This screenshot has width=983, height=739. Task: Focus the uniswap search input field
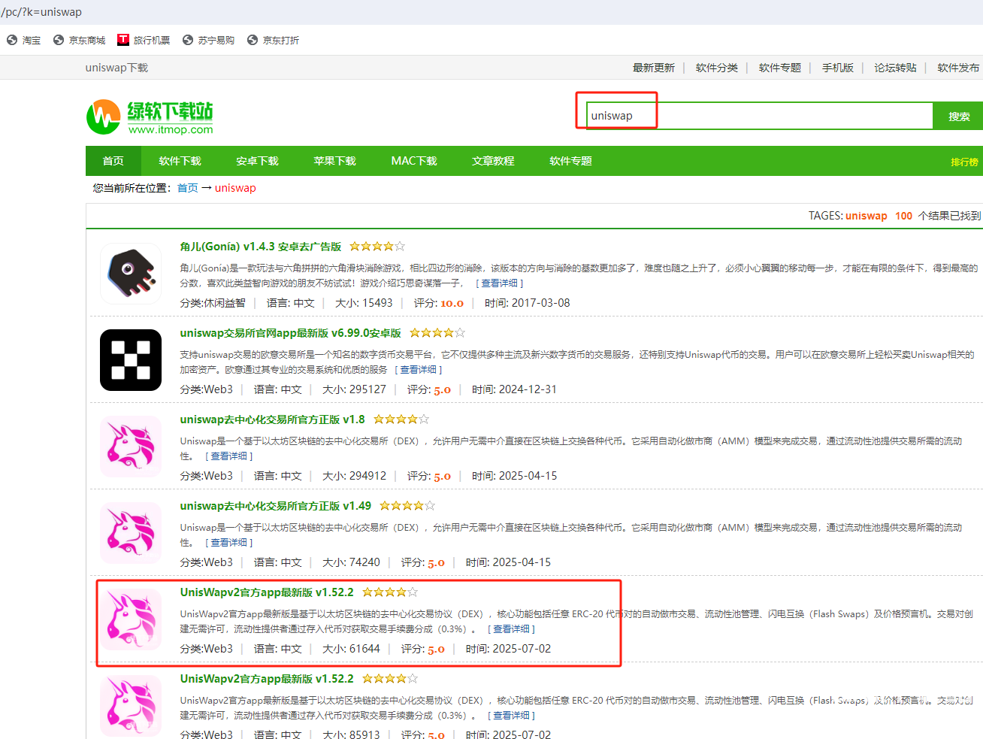759,117
